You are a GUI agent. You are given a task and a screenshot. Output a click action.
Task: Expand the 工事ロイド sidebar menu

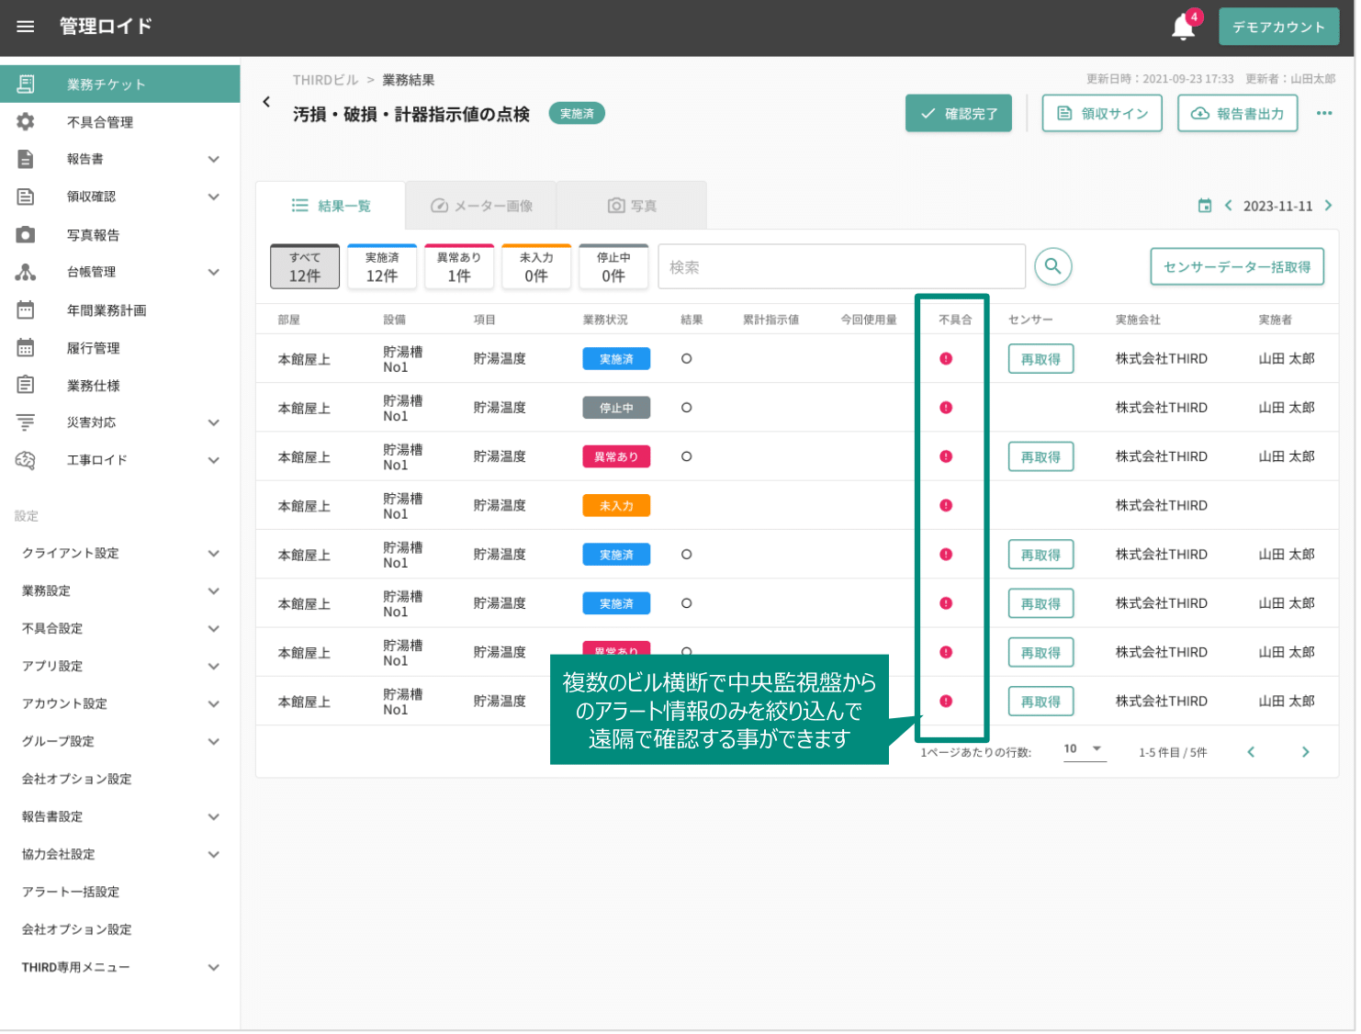coord(214,460)
